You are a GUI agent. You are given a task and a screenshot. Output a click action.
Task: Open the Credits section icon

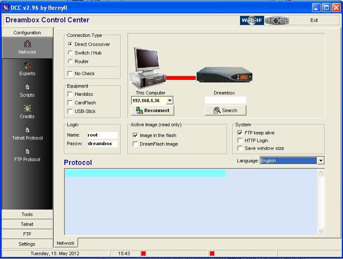click(x=27, y=109)
